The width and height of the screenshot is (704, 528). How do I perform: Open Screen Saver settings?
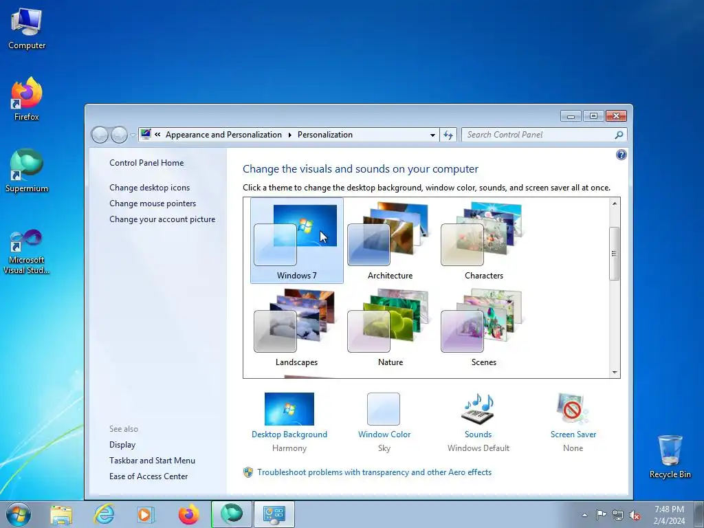[573, 422]
